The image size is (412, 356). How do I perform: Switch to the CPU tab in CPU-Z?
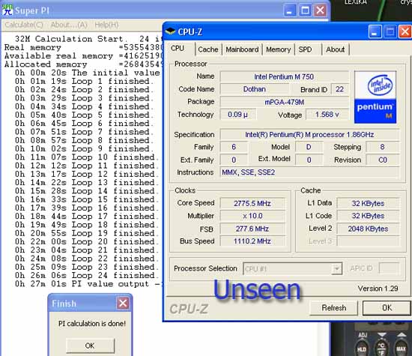(178, 49)
